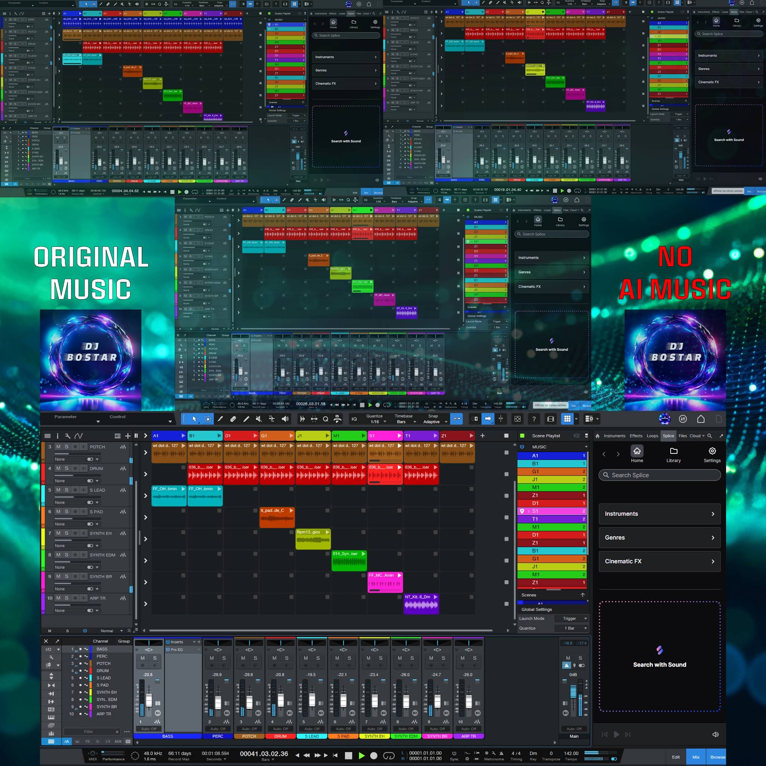The image size is (766, 766).
Task: Open the wrench track settings icon in the largest bottom window
Action: (68, 436)
